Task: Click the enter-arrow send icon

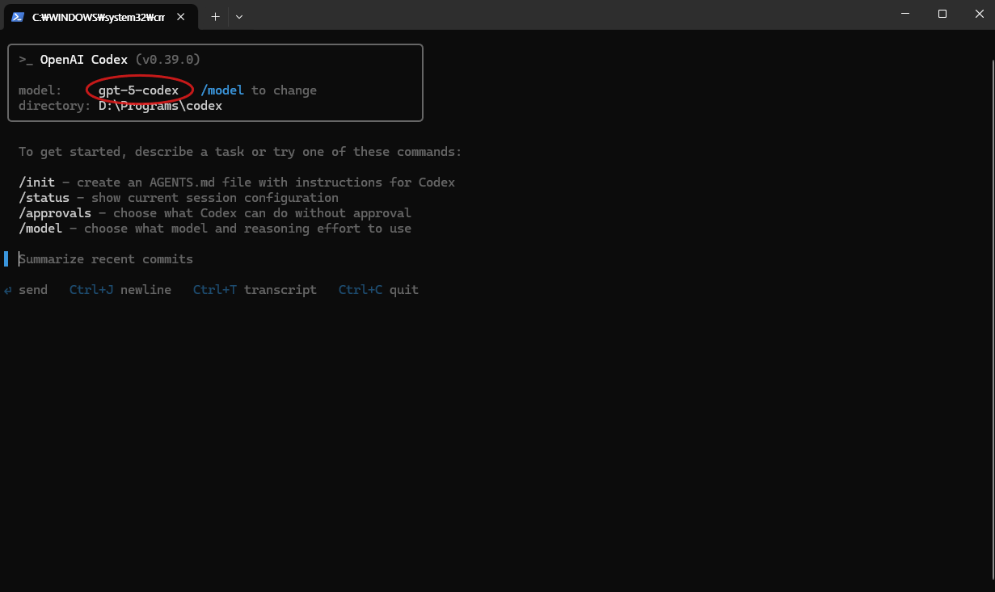Action: click(x=8, y=290)
